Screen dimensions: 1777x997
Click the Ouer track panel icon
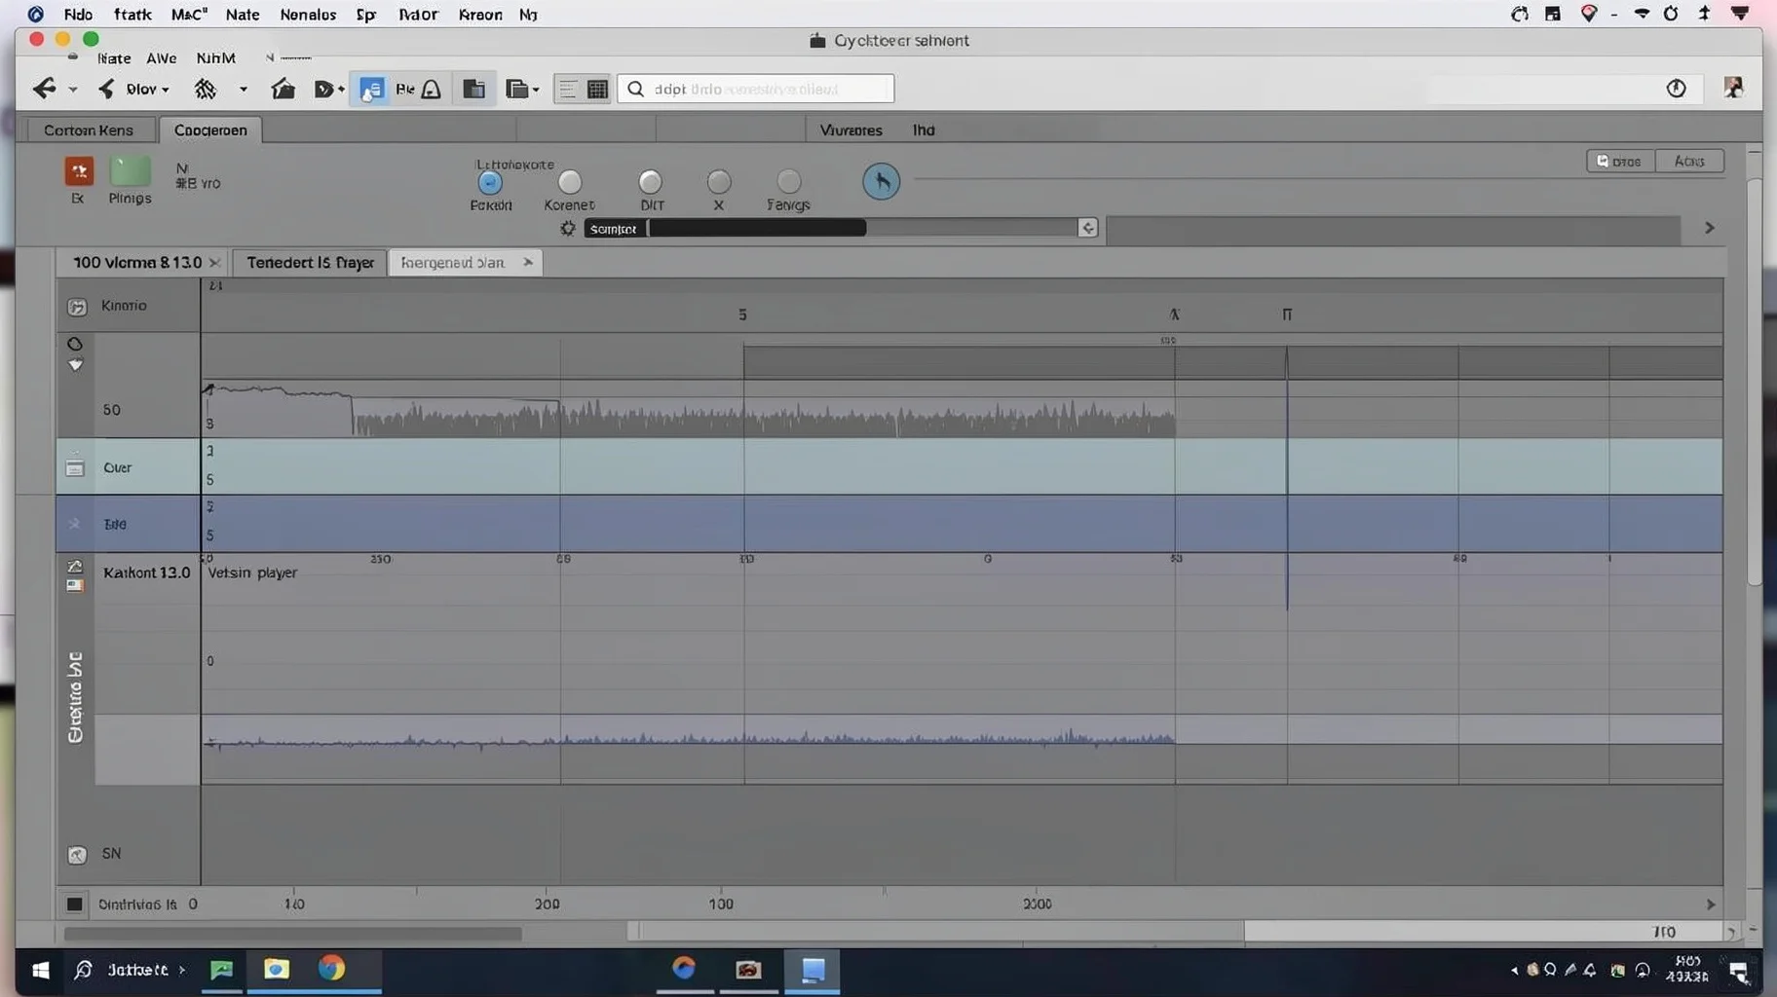click(75, 467)
